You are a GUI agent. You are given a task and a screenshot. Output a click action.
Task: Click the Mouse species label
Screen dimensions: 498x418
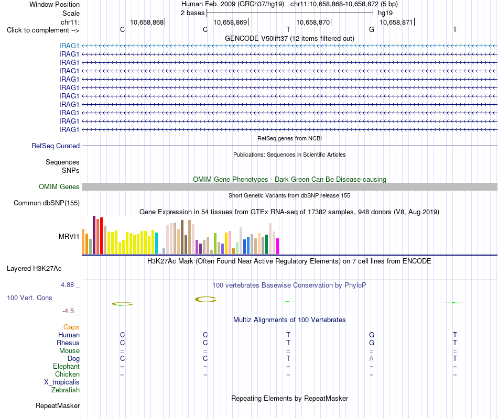point(69,351)
